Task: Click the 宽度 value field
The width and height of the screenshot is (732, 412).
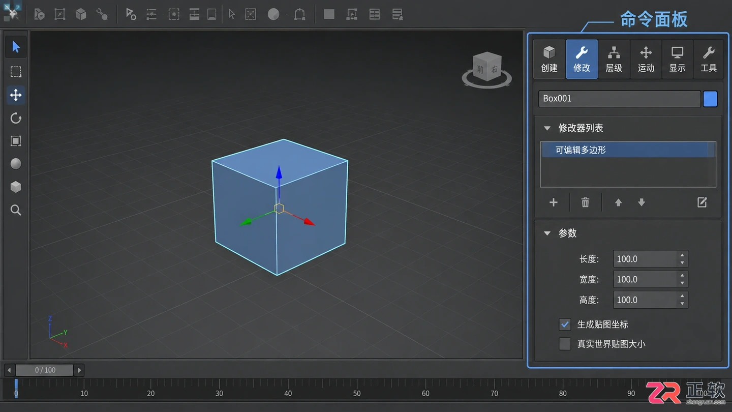Action: [646, 279]
